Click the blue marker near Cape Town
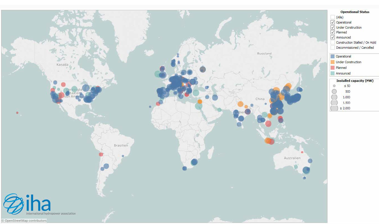 pyautogui.click(x=185, y=168)
